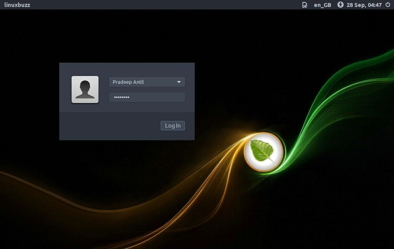
Task: Click the Log In button
Action: click(173, 126)
